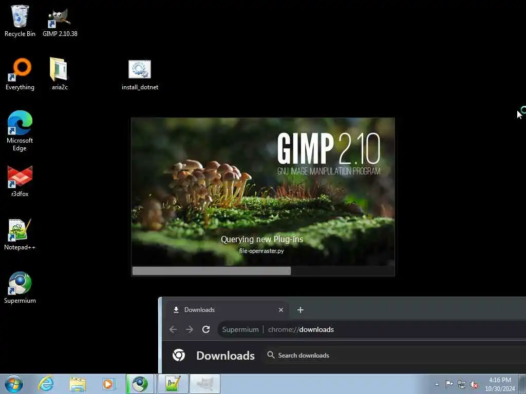Open a new tab in Supermium
This screenshot has width=526, height=394.
[x=300, y=310]
